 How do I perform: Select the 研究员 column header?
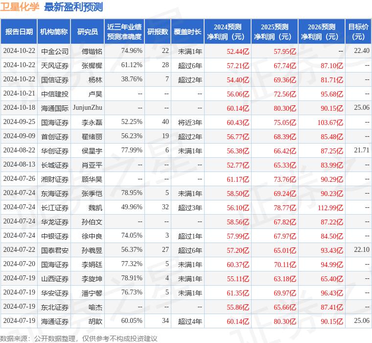pyautogui.click(x=87, y=31)
